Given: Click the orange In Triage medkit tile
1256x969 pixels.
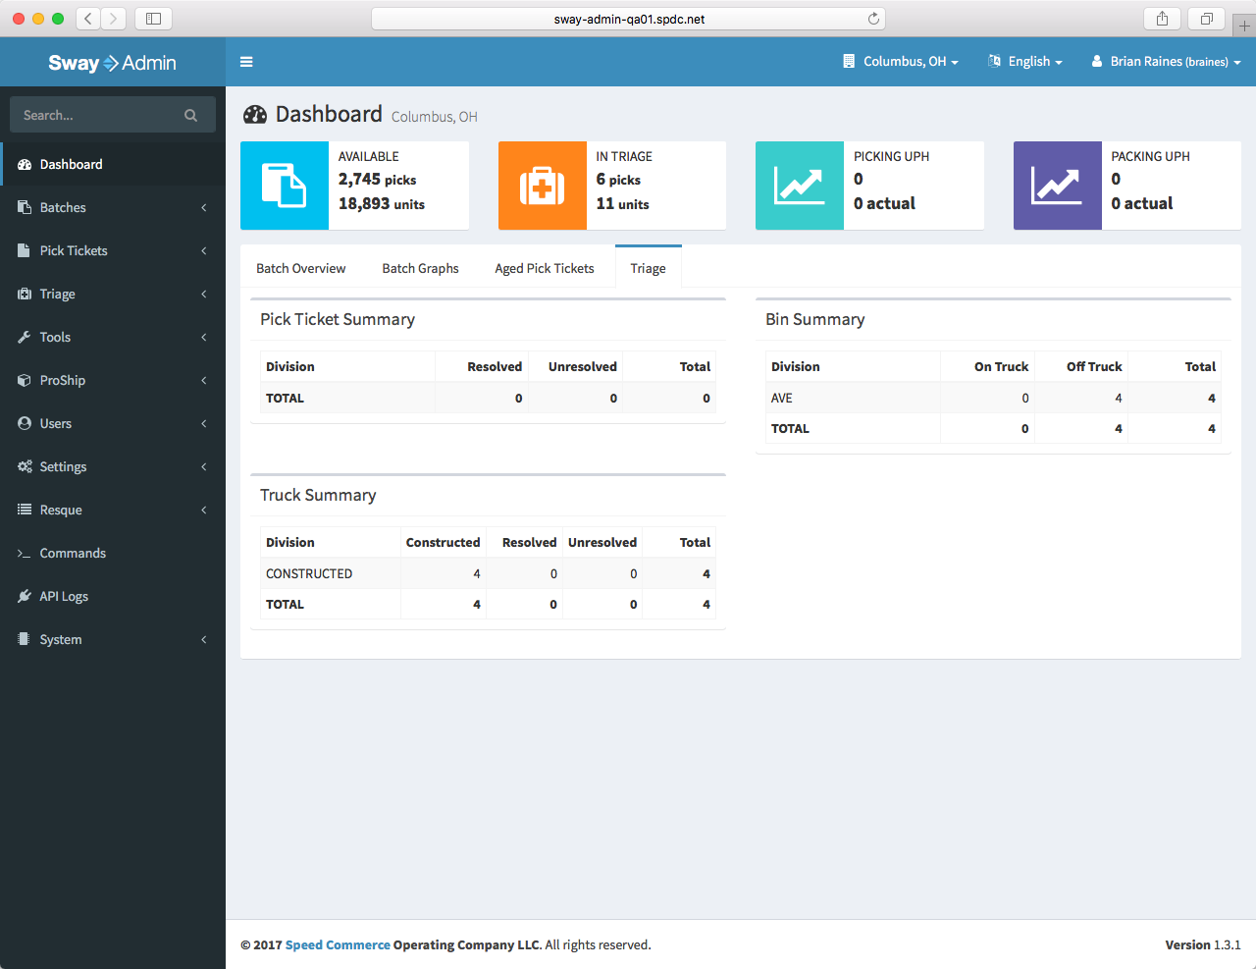Looking at the screenshot, I should (x=542, y=186).
